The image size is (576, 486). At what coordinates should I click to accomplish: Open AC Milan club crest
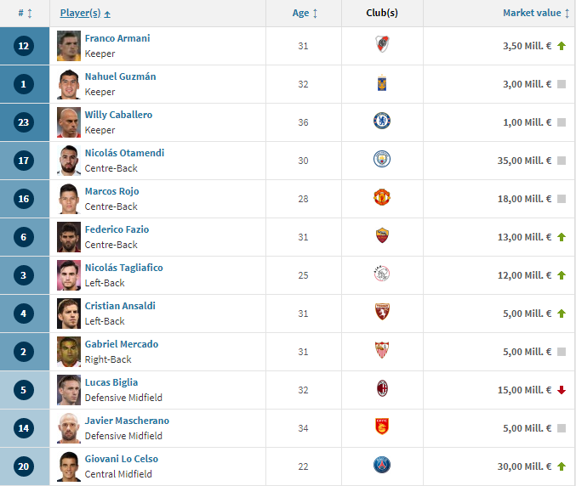point(382,388)
